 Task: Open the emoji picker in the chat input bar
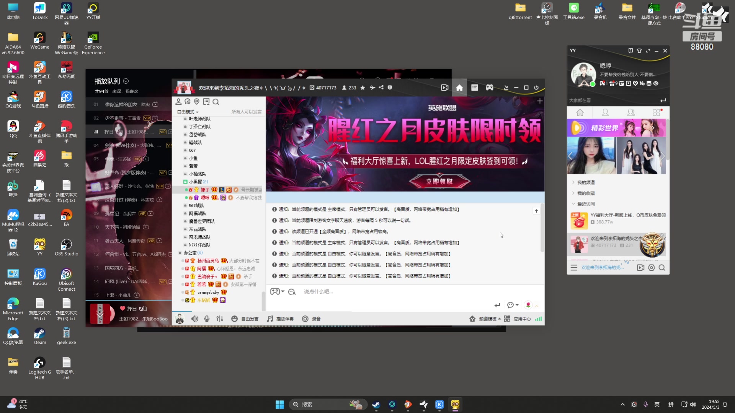(x=292, y=291)
